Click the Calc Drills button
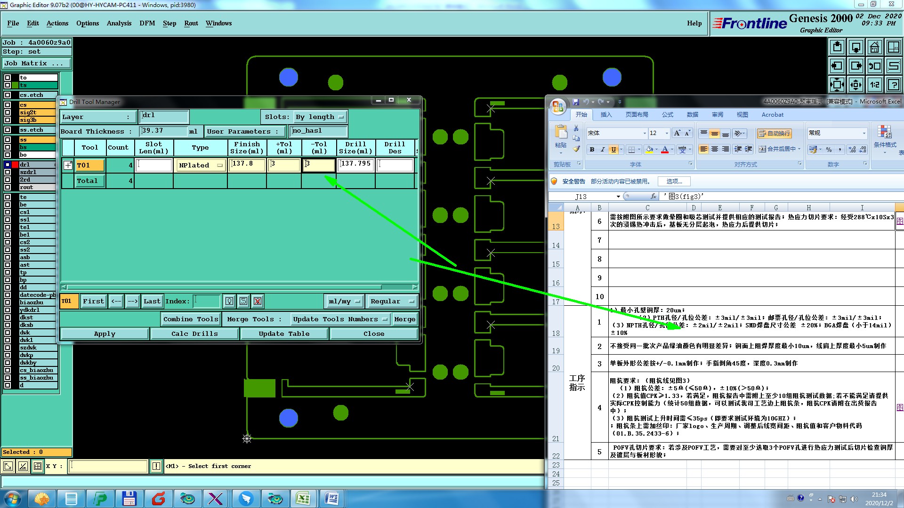904x508 pixels. (x=194, y=333)
